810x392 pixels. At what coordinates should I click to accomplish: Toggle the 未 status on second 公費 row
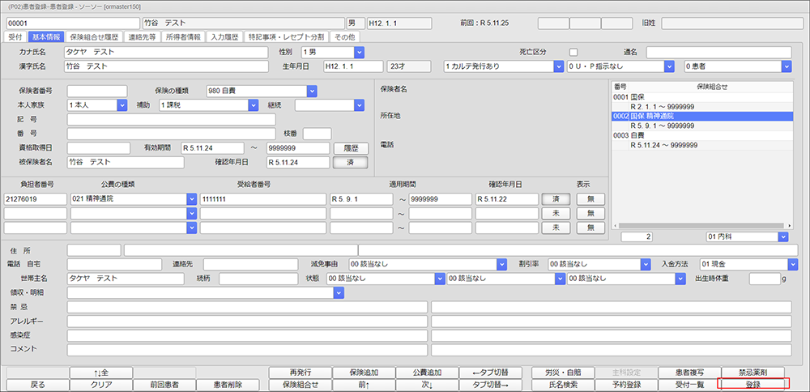[x=556, y=213]
